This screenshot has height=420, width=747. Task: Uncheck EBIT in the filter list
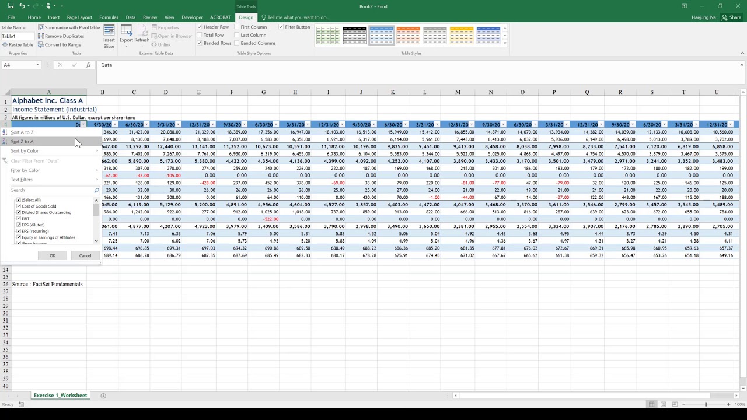click(19, 219)
